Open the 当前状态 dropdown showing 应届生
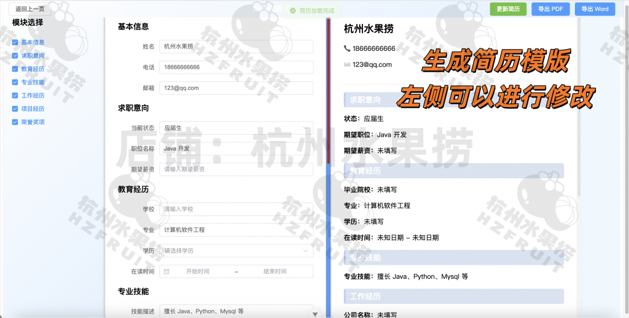This screenshot has height=318, width=629. [236, 128]
